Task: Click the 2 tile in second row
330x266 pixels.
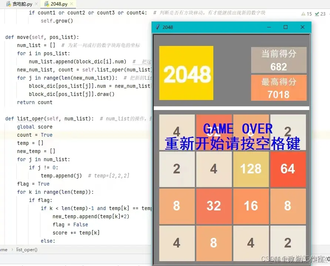Action: (177, 169)
